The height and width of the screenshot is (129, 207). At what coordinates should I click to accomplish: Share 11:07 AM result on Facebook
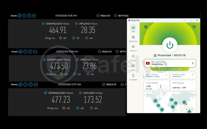31,85
